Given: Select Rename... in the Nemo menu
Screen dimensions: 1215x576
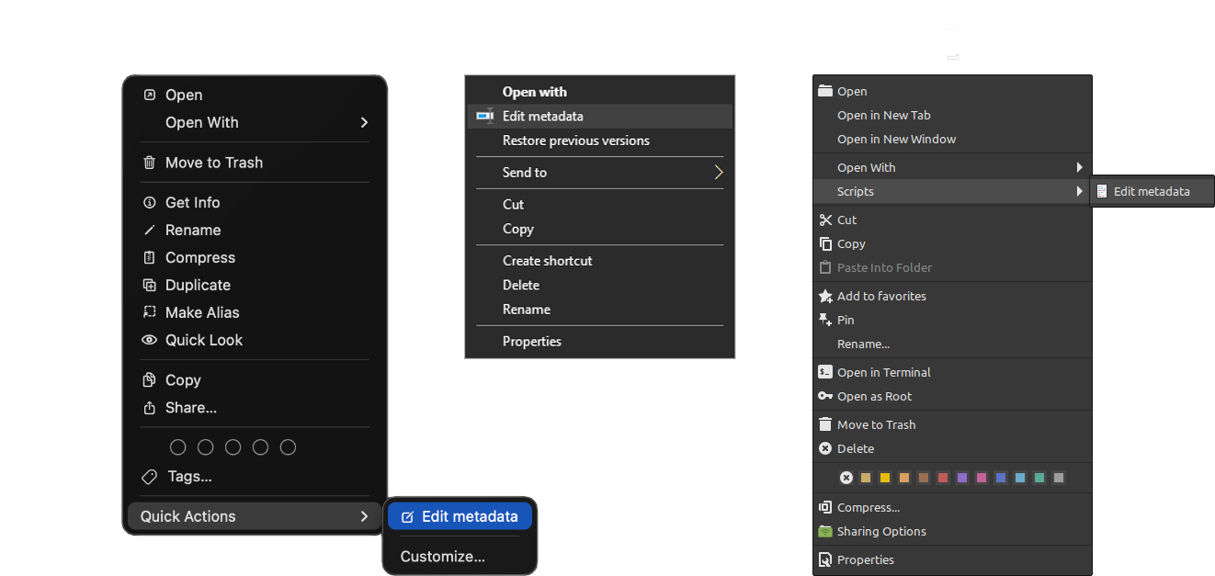Looking at the screenshot, I should tap(864, 344).
